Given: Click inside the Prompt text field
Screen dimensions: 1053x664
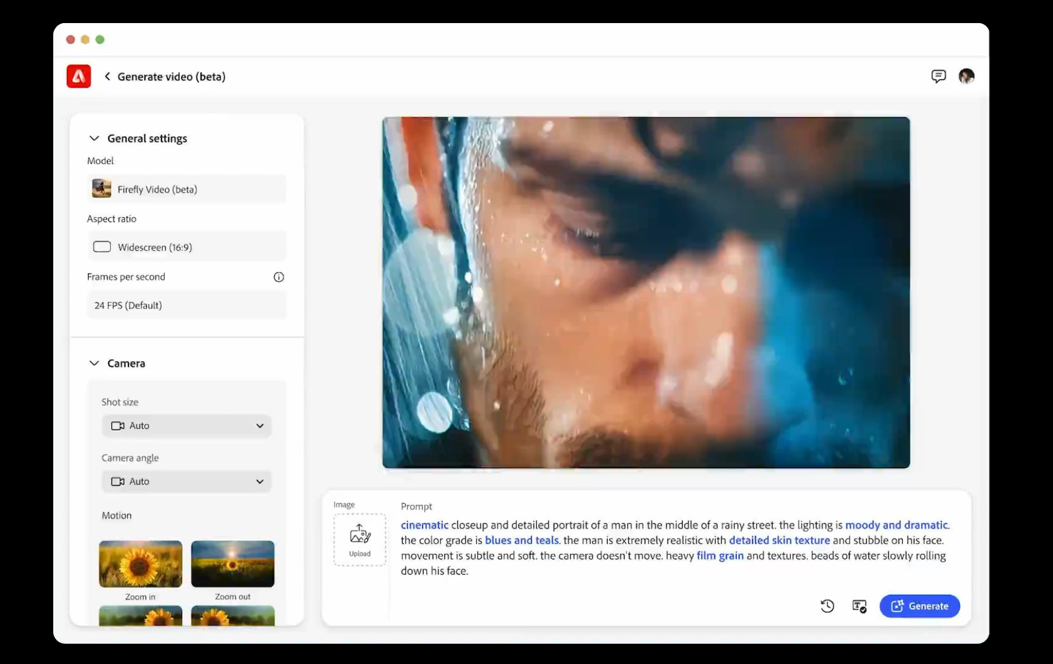Looking at the screenshot, I should click(x=674, y=548).
